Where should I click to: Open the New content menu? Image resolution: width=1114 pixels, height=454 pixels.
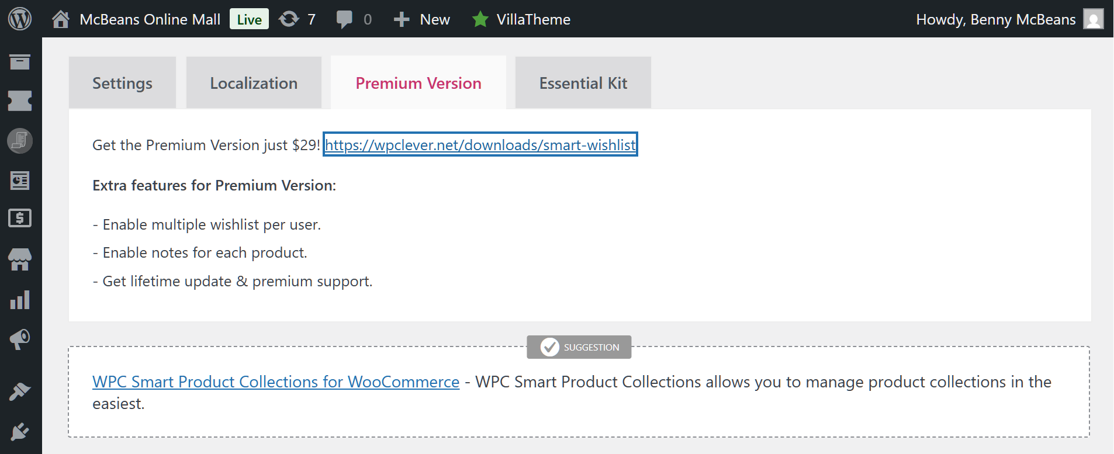[422, 19]
